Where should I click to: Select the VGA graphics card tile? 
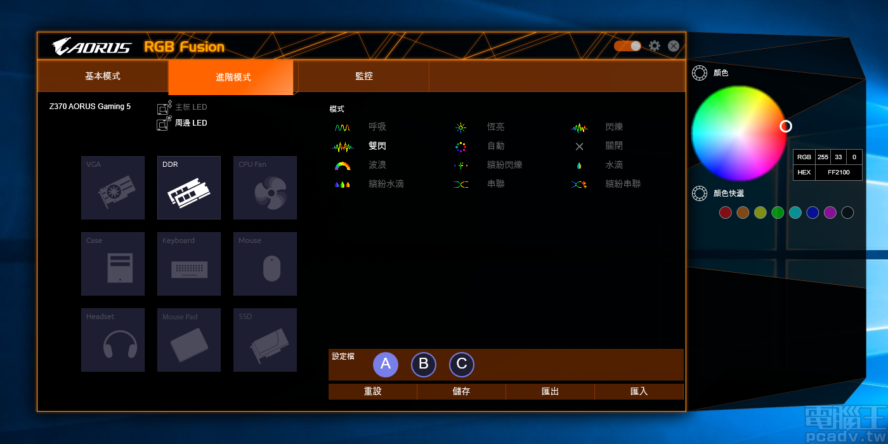112,188
